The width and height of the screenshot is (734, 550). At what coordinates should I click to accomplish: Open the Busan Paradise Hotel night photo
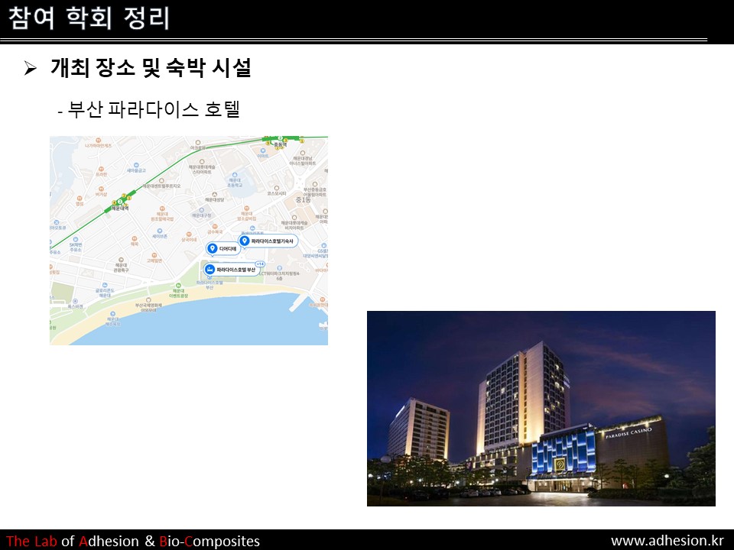pyautogui.click(x=541, y=408)
